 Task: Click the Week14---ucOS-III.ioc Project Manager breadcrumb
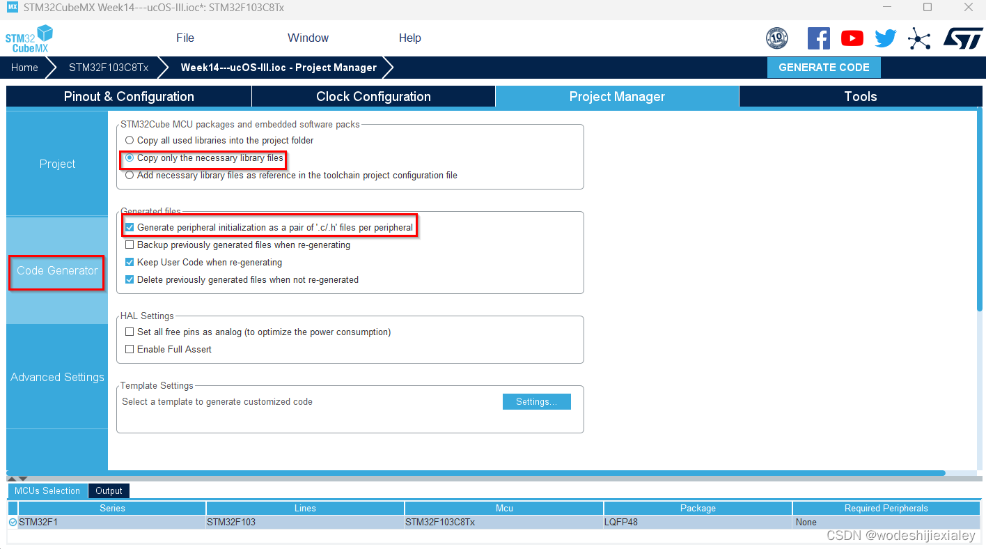point(279,68)
